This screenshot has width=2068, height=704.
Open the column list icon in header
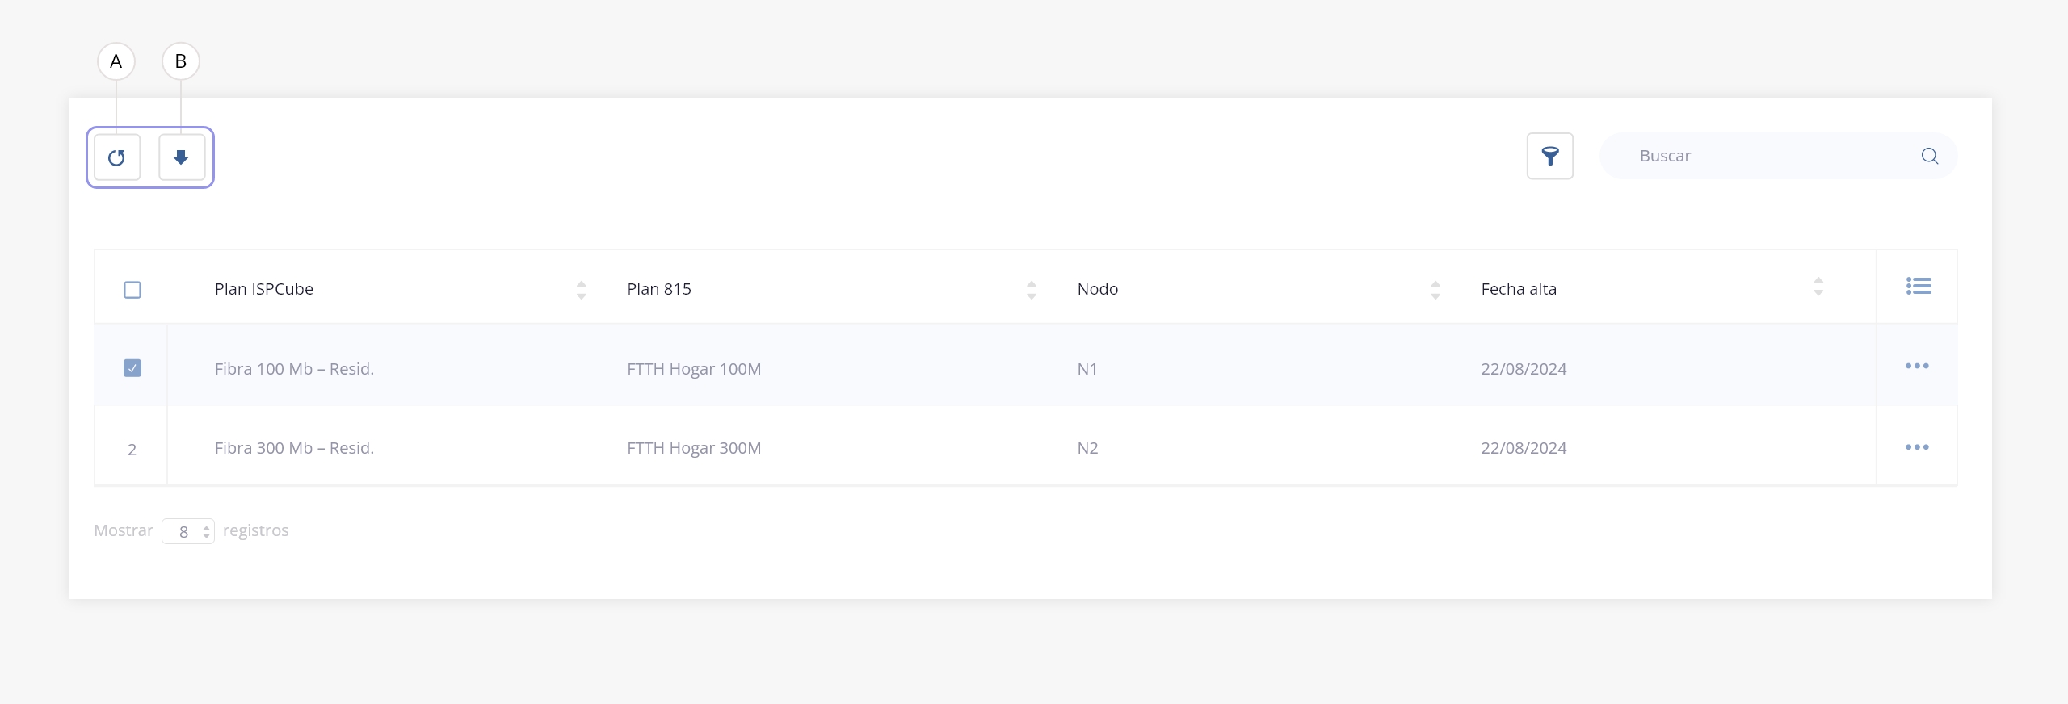(1918, 286)
